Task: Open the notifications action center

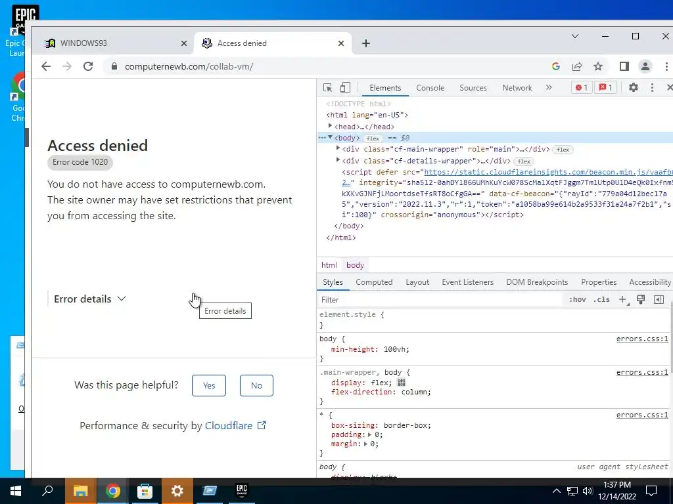Action: point(651,491)
